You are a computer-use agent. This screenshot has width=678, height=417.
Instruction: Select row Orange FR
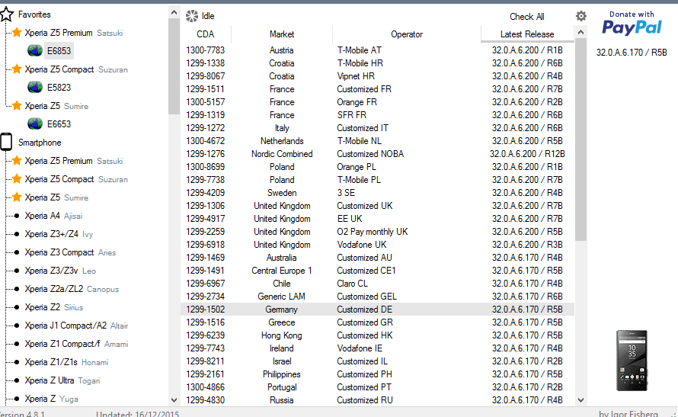click(x=377, y=102)
